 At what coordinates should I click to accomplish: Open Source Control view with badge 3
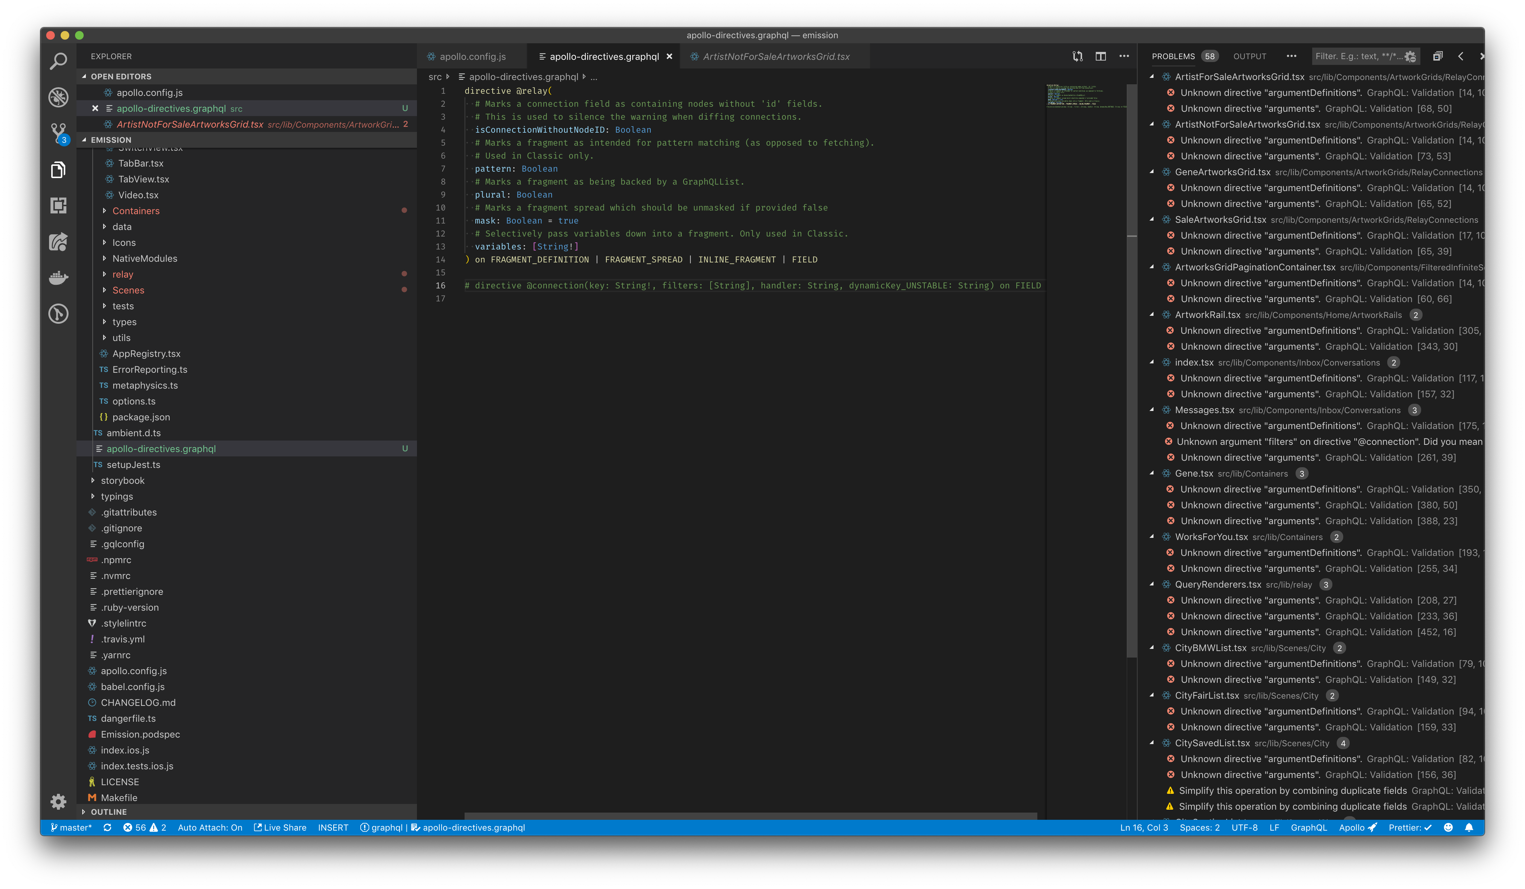(58, 132)
